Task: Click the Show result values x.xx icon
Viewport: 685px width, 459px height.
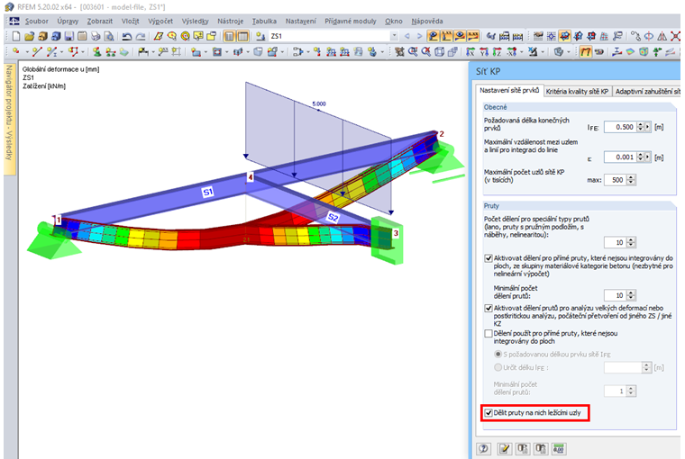Action: click(473, 36)
